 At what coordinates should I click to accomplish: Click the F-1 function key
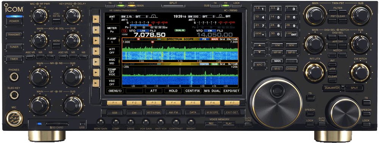click(115, 103)
